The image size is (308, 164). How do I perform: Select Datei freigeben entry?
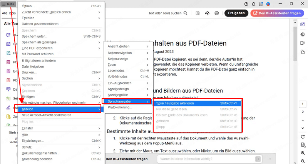tap(61, 66)
